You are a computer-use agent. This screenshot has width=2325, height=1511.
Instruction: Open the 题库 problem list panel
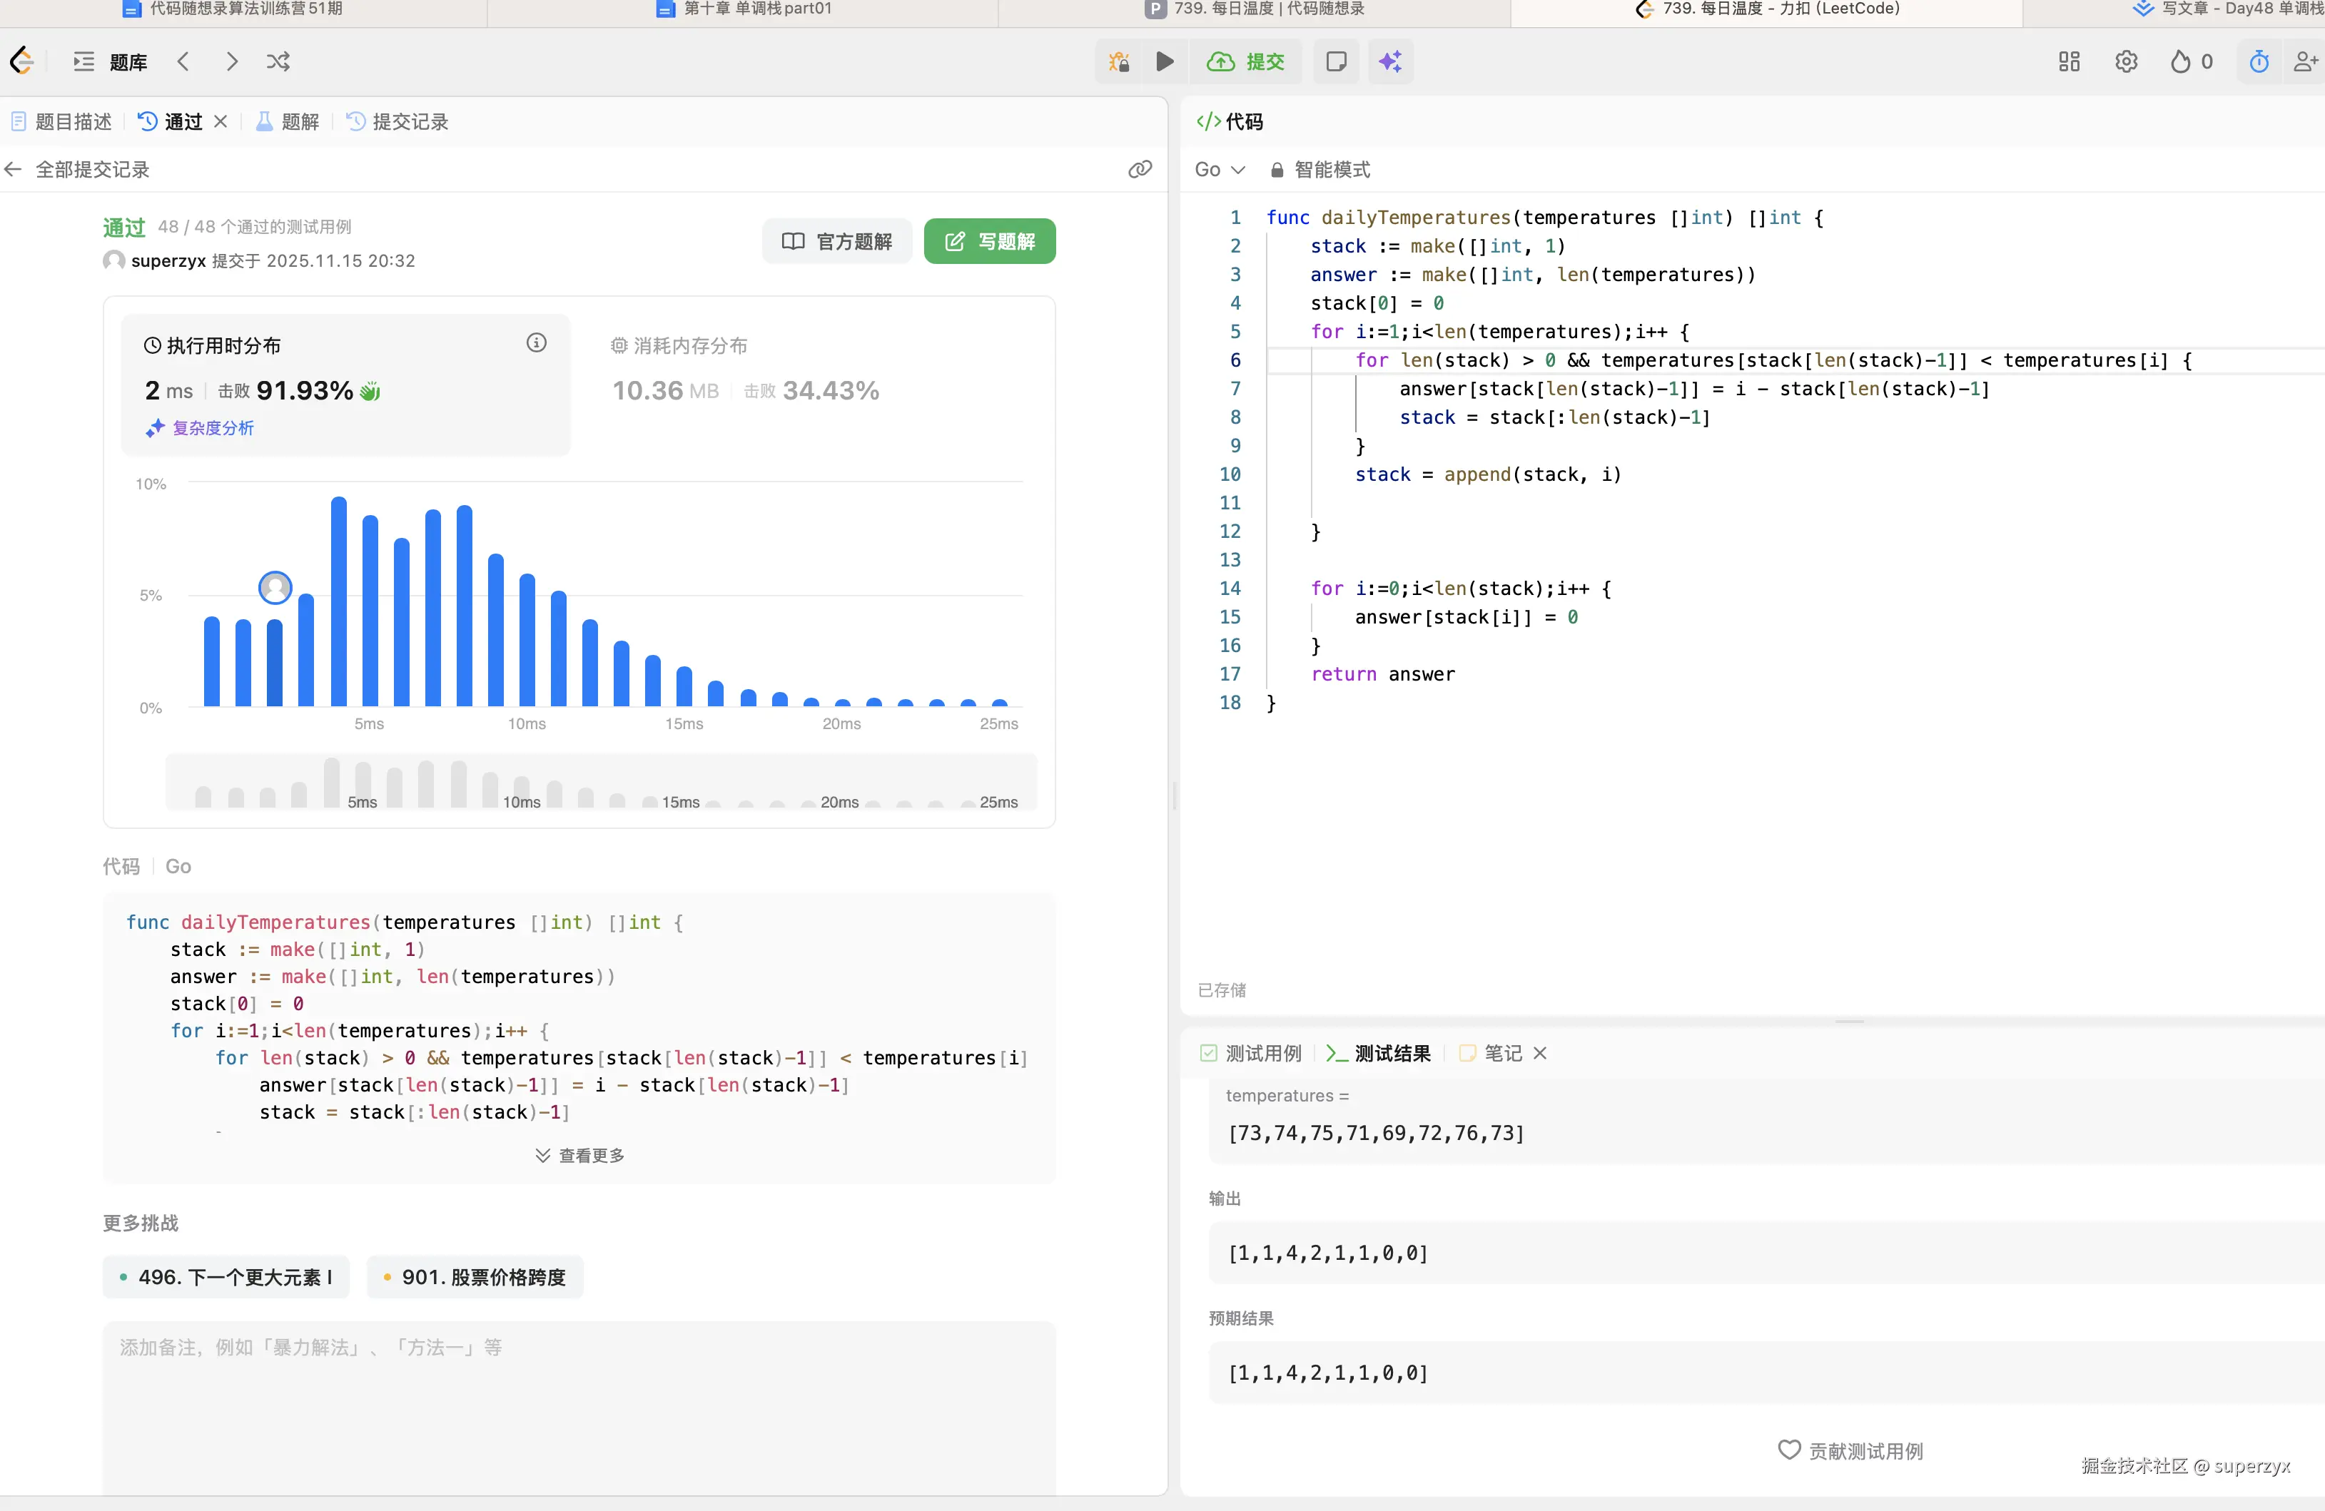pyautogui.click(x=111, y=61)
